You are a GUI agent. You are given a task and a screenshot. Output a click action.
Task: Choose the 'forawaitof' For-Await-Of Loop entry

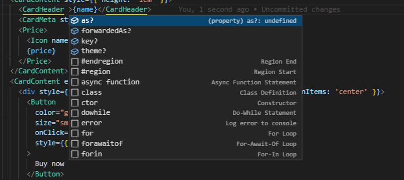pos(102,144)
